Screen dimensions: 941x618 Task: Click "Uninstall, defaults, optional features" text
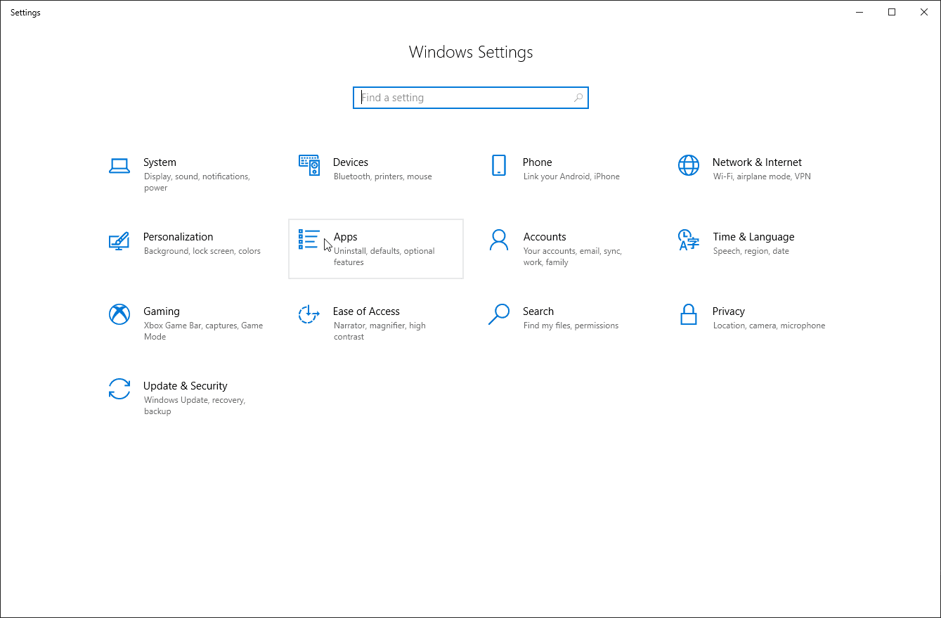tap(384, 257)
